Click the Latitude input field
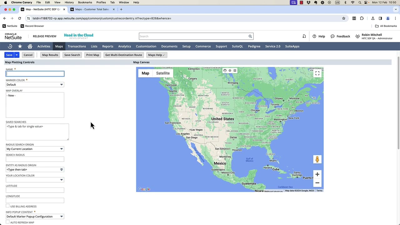400x225 pixels. tap(35, 190)
